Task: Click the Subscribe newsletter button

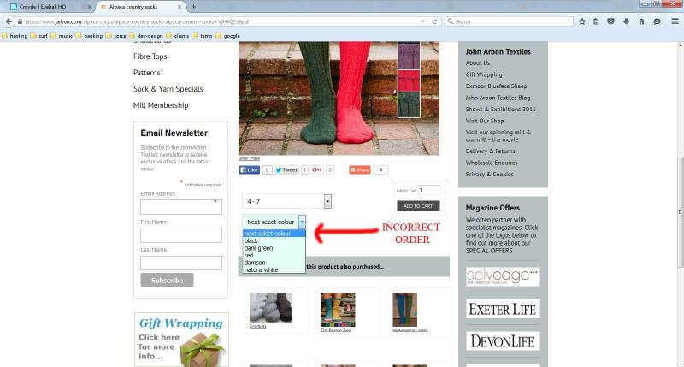Action: (167, 280)
